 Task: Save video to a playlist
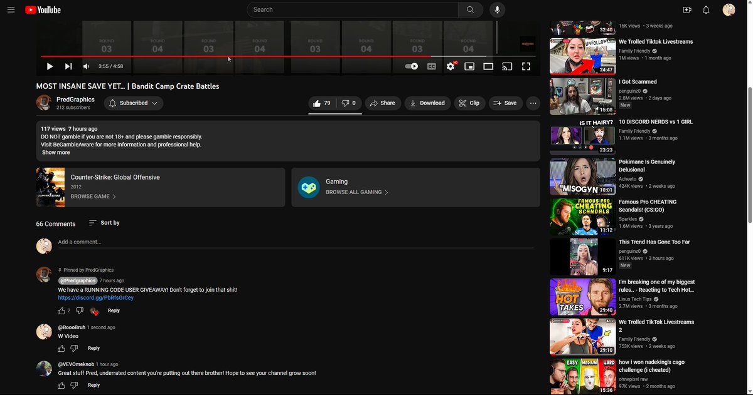pos(505,103)
